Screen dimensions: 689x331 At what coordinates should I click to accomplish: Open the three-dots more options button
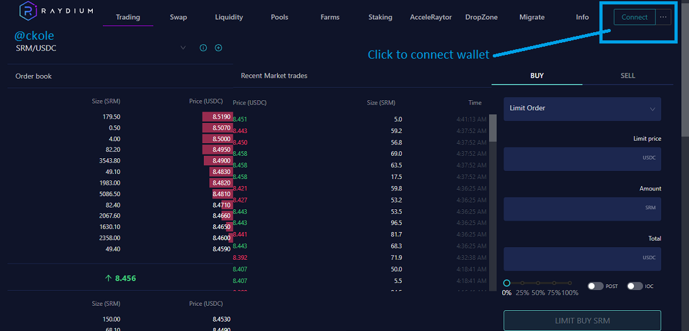point(663,17)
